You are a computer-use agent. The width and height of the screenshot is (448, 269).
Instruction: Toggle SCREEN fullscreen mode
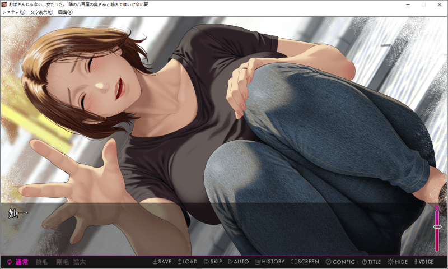coord(305,262)
